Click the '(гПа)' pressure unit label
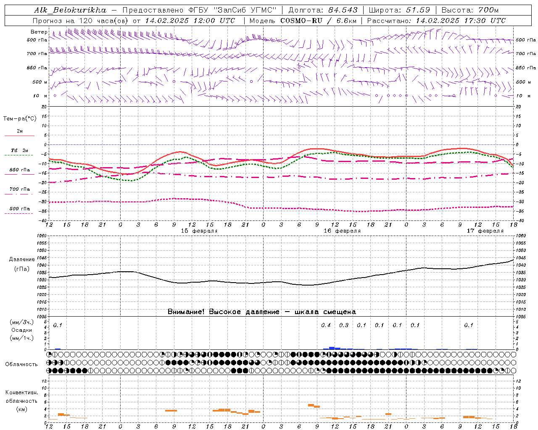538x430 pixels. [22, 269]
